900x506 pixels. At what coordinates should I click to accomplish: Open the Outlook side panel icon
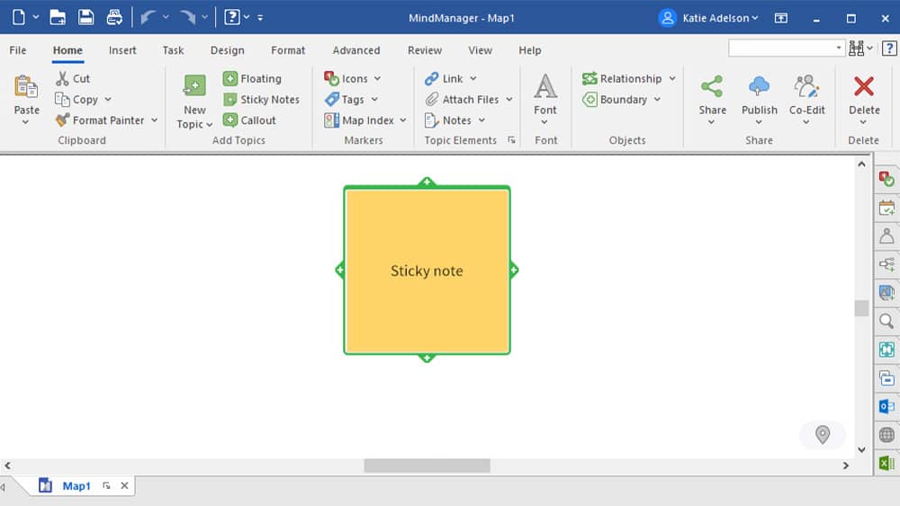886,406
